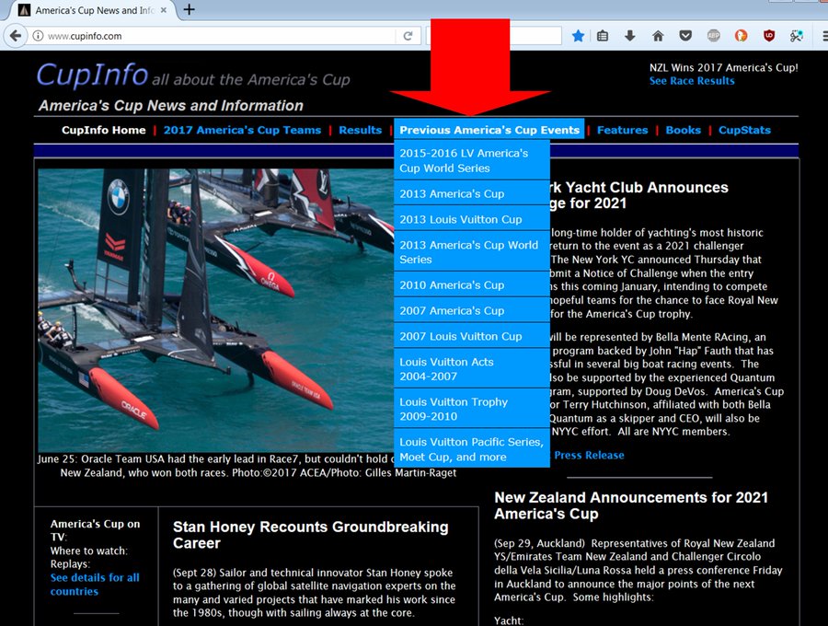
Task: Click America's Cup on TV sidebar heading
Action: coord(95,530)
